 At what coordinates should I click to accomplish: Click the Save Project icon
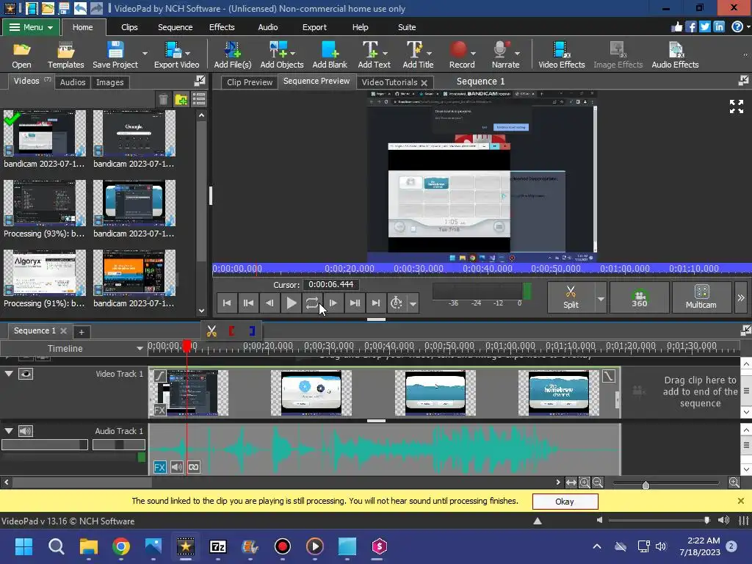115,54
